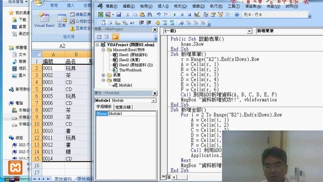Close the Properties Module1 panel
The image size is (323, 182).
[x=155, y=94]
